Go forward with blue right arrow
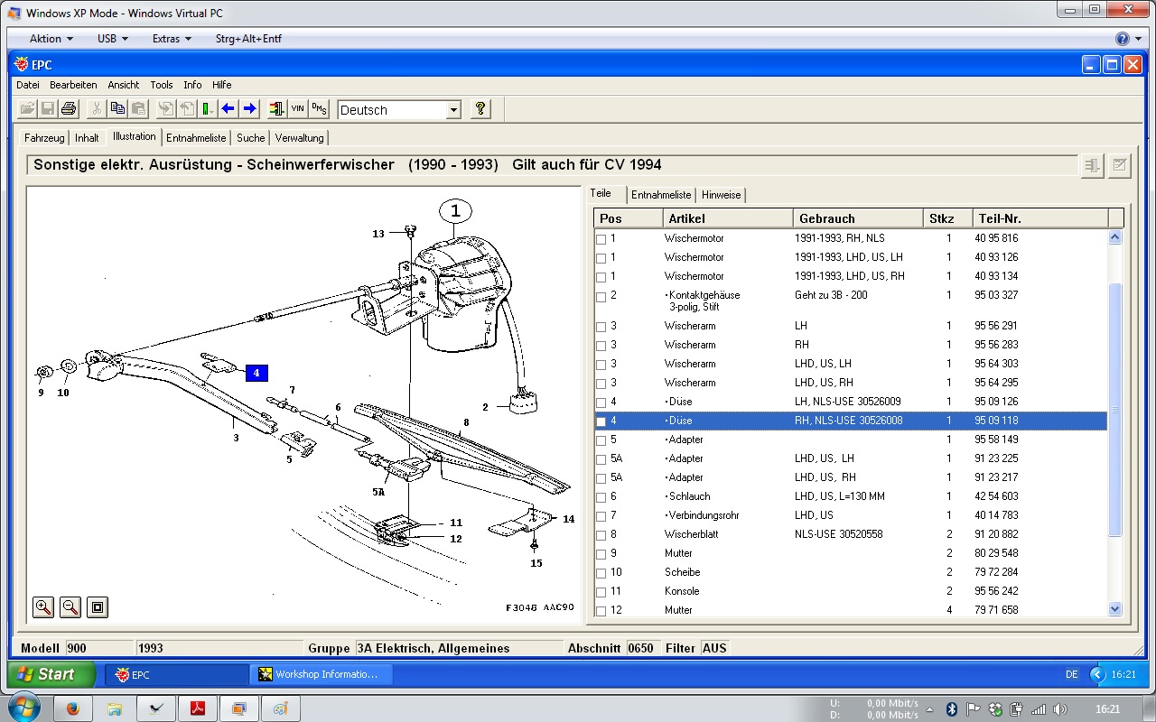The image size is (1156, 722). 250,109
